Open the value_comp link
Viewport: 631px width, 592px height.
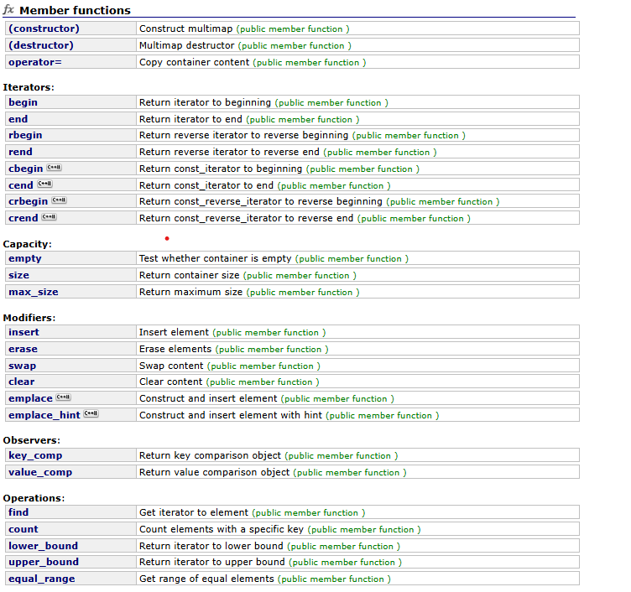40,472
